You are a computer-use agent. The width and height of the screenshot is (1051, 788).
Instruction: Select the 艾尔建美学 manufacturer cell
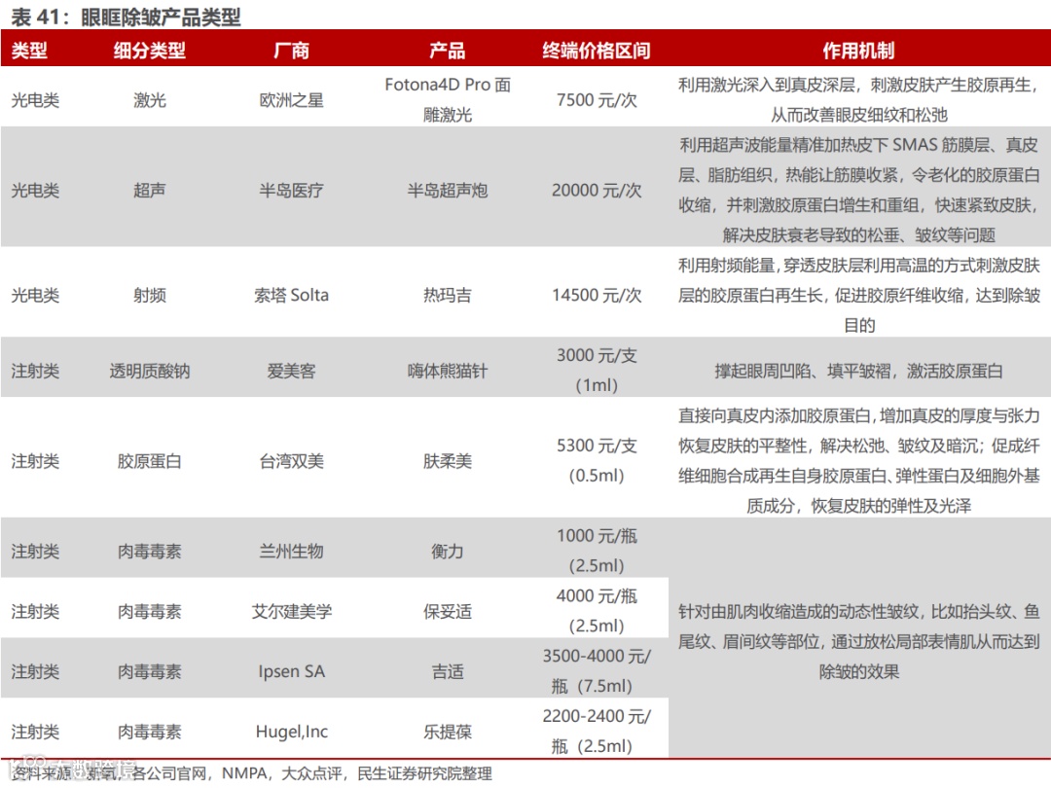(x=292, y=611)
